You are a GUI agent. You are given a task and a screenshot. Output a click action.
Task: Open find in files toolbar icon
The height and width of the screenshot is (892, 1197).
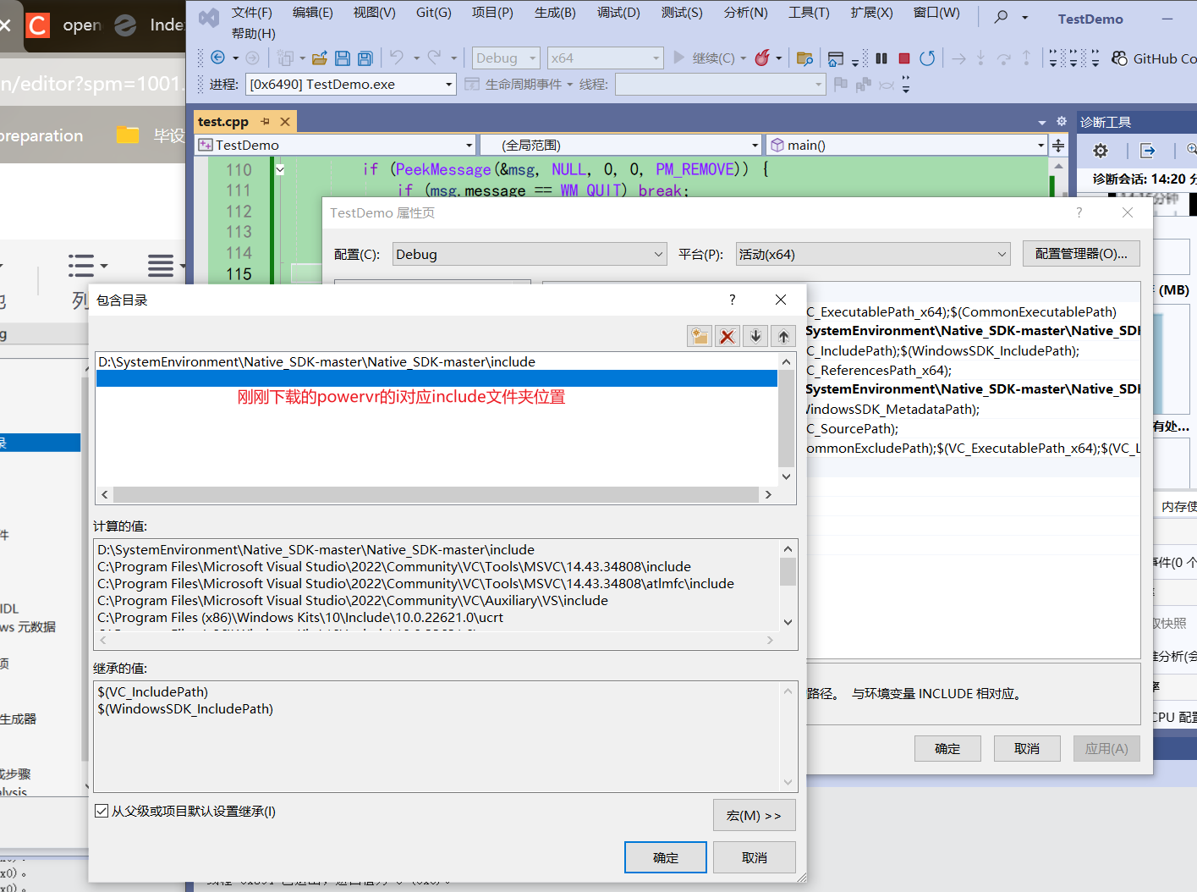(x=804, y=58)
